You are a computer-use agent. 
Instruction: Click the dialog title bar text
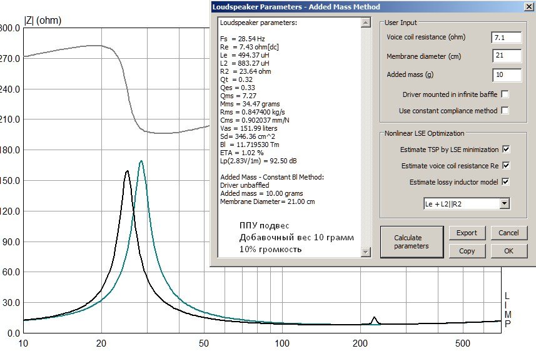(296, 7)
